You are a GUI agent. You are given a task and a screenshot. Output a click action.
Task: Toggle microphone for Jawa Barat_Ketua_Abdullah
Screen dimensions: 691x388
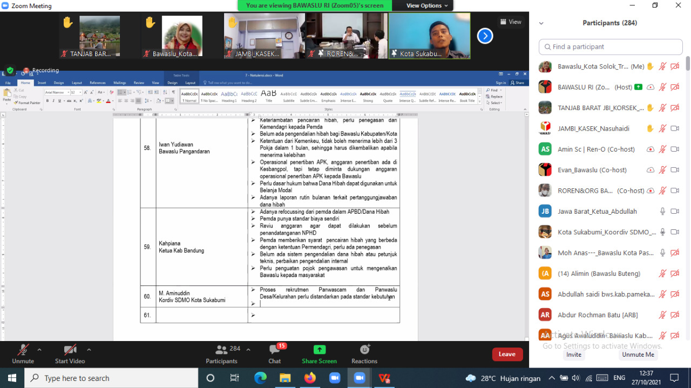pyautogui.click(x=662, y=212)
